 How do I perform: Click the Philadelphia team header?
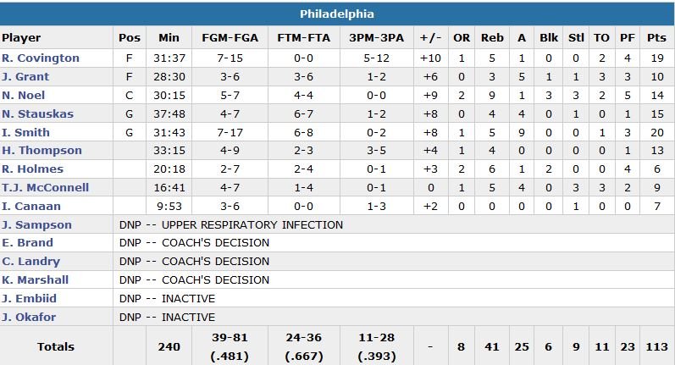click(x=337, y=14)
